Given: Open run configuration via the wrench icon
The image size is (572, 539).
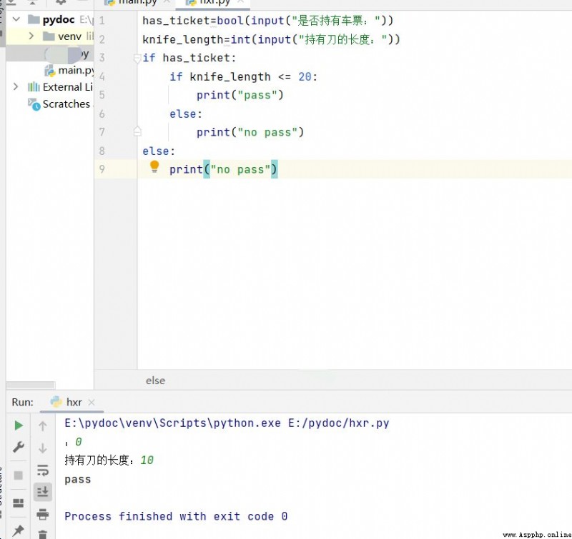Looking at the screenshot, I should tap(19, 446).
